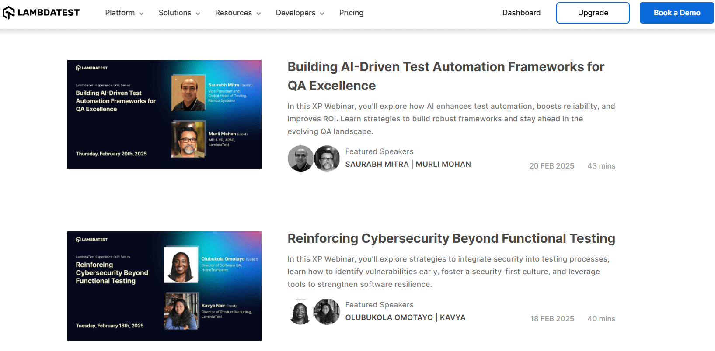The height and width of the screenshot is (351, 715).
Task: Expand the Platform chevron arrow
Action: (x=141, y=14)
